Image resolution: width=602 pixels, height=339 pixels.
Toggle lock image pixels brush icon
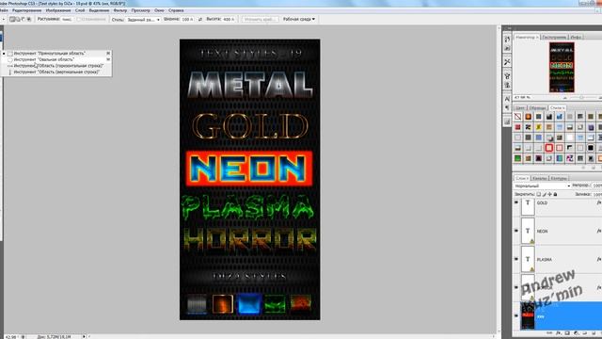[545, 195]
